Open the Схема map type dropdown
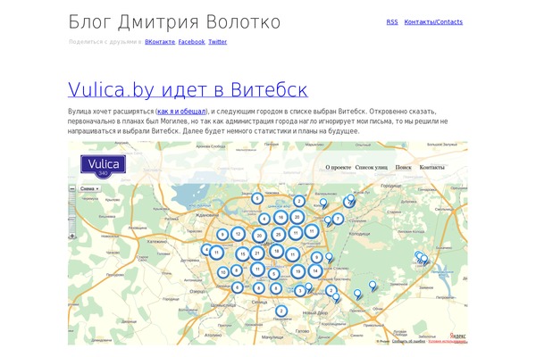Screen dimensions: 536x357 pos(89,188)
